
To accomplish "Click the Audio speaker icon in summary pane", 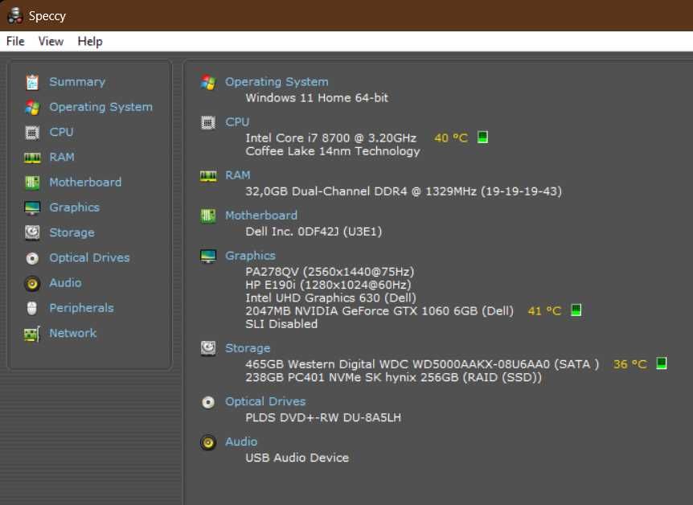I will click(x=208, y=442).
